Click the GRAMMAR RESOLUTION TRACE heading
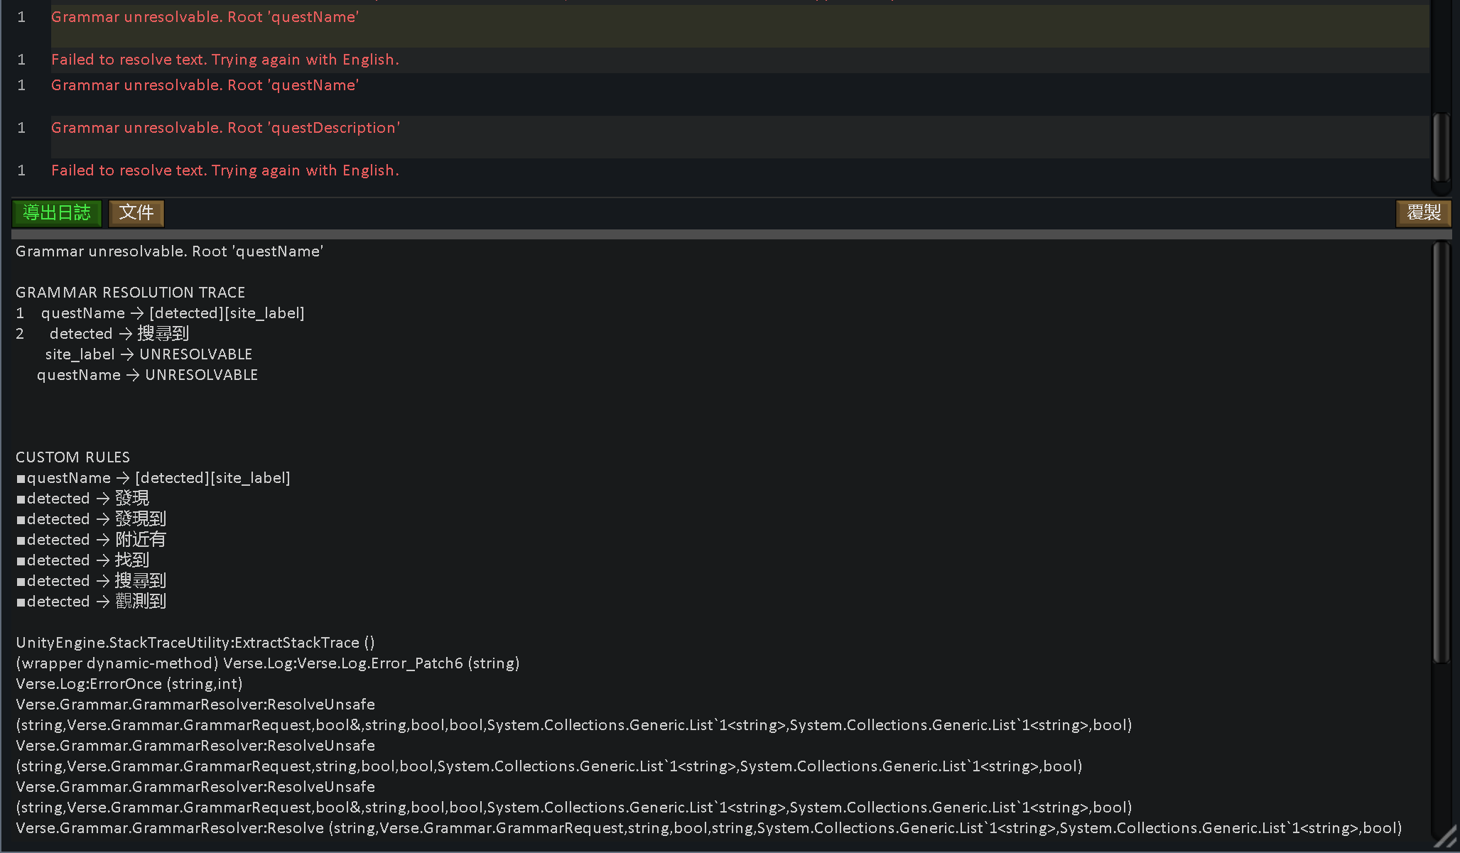This screenshot has height=853, width=1460. tap(131, 292)
